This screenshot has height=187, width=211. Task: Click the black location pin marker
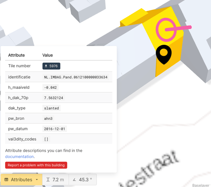click(164, 55)
